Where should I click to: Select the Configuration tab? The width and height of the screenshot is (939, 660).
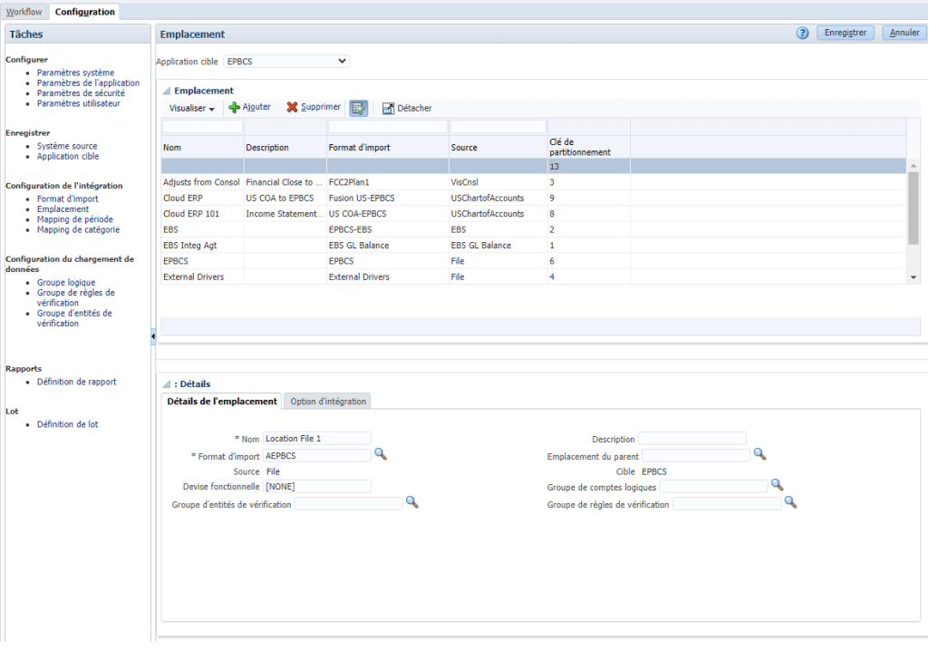click(x=84, y=12)
